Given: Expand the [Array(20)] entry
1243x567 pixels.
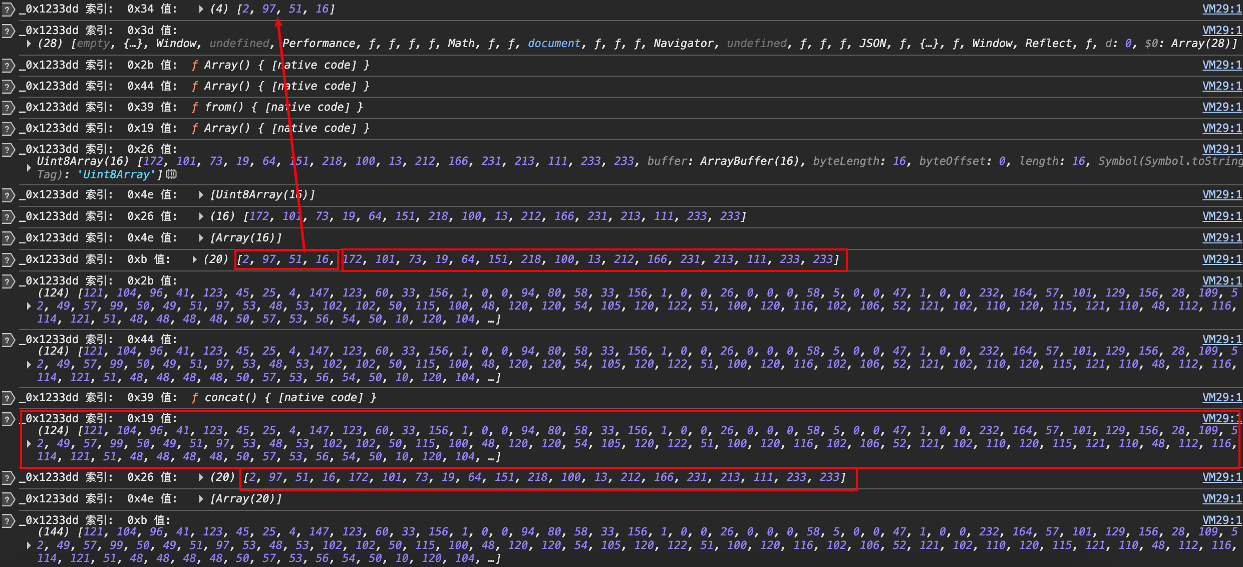Looking at the screenshot, I should (201, 499).
